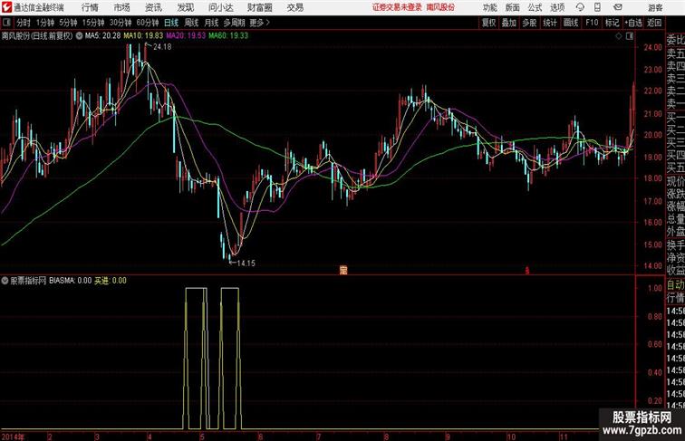This screenshot has height=441, width=685.
Task: Select the 日线 daily period
Action: 171,23
